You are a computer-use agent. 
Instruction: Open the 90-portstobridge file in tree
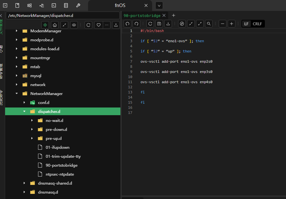pyautogui.click(x=61, y=165)
